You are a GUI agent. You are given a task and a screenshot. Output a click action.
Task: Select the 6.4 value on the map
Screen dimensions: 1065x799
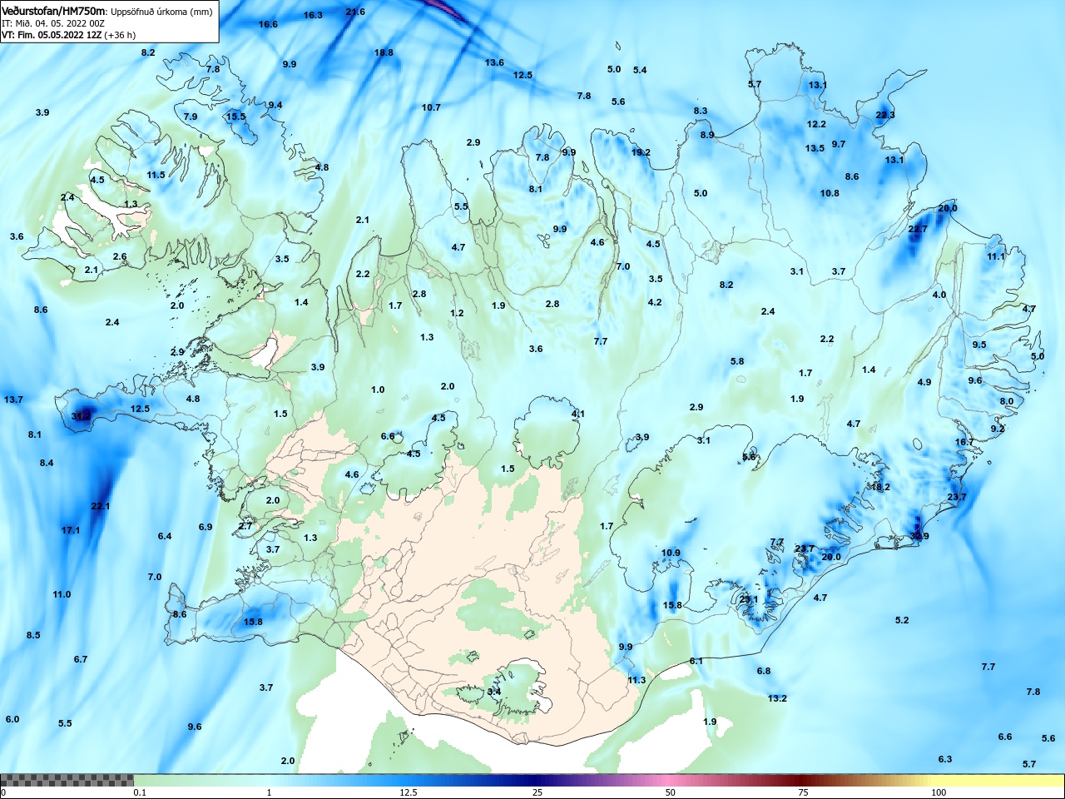coord(165,536)
